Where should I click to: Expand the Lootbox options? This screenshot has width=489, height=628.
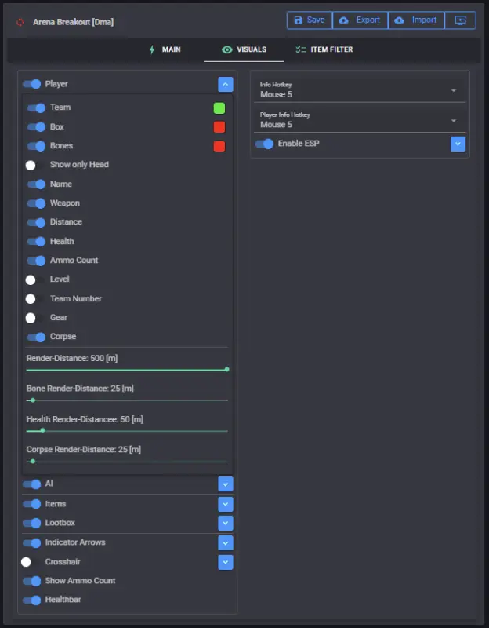click(226, 523)
